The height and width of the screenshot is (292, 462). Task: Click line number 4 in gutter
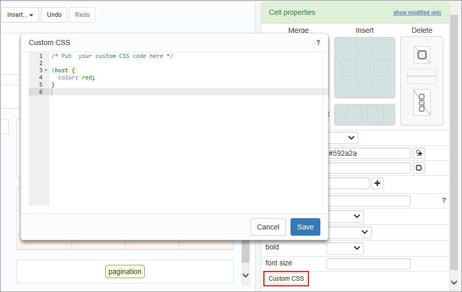pos(41,77)
